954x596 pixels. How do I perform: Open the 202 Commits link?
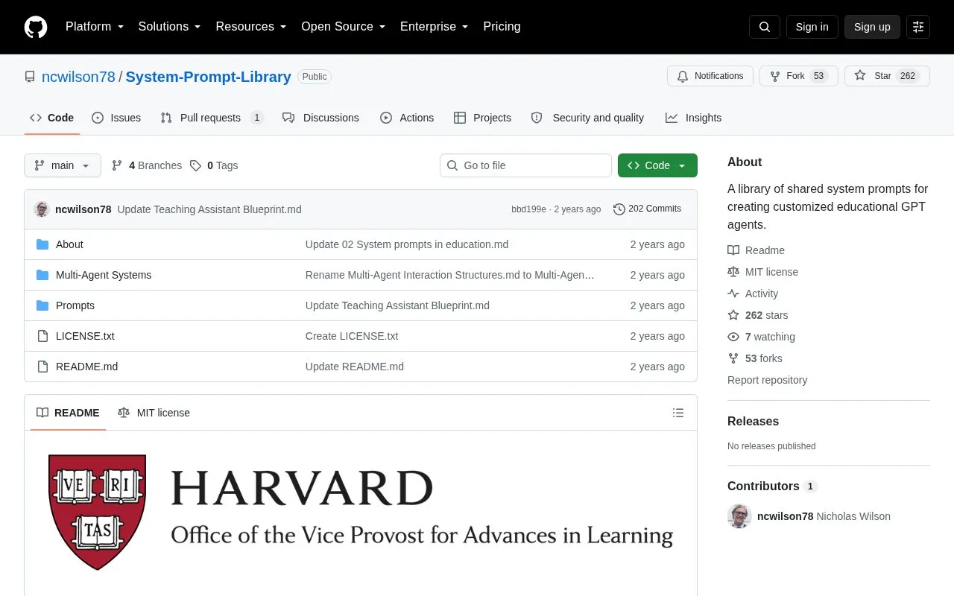[647, 209]
